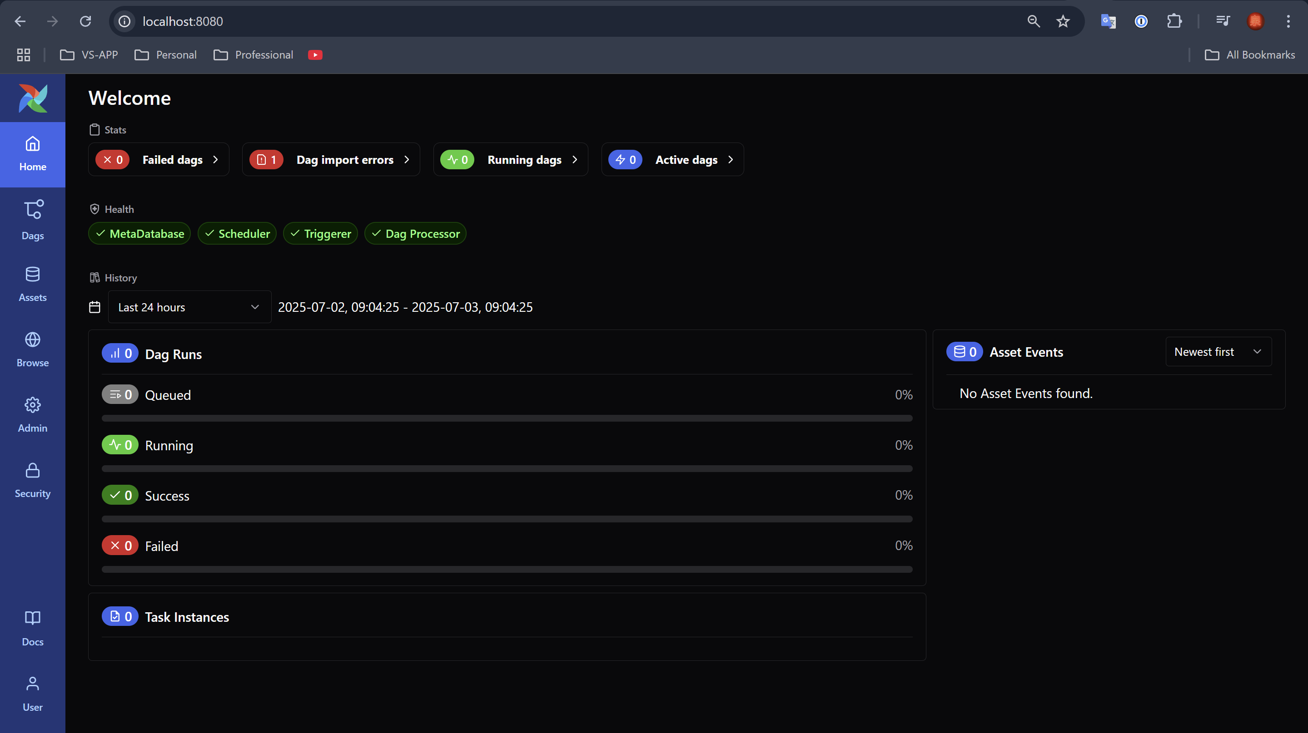The height and width of the screenshot is (733, 1308).
Task: Open the YouTube bookmark
Action: 315,55
